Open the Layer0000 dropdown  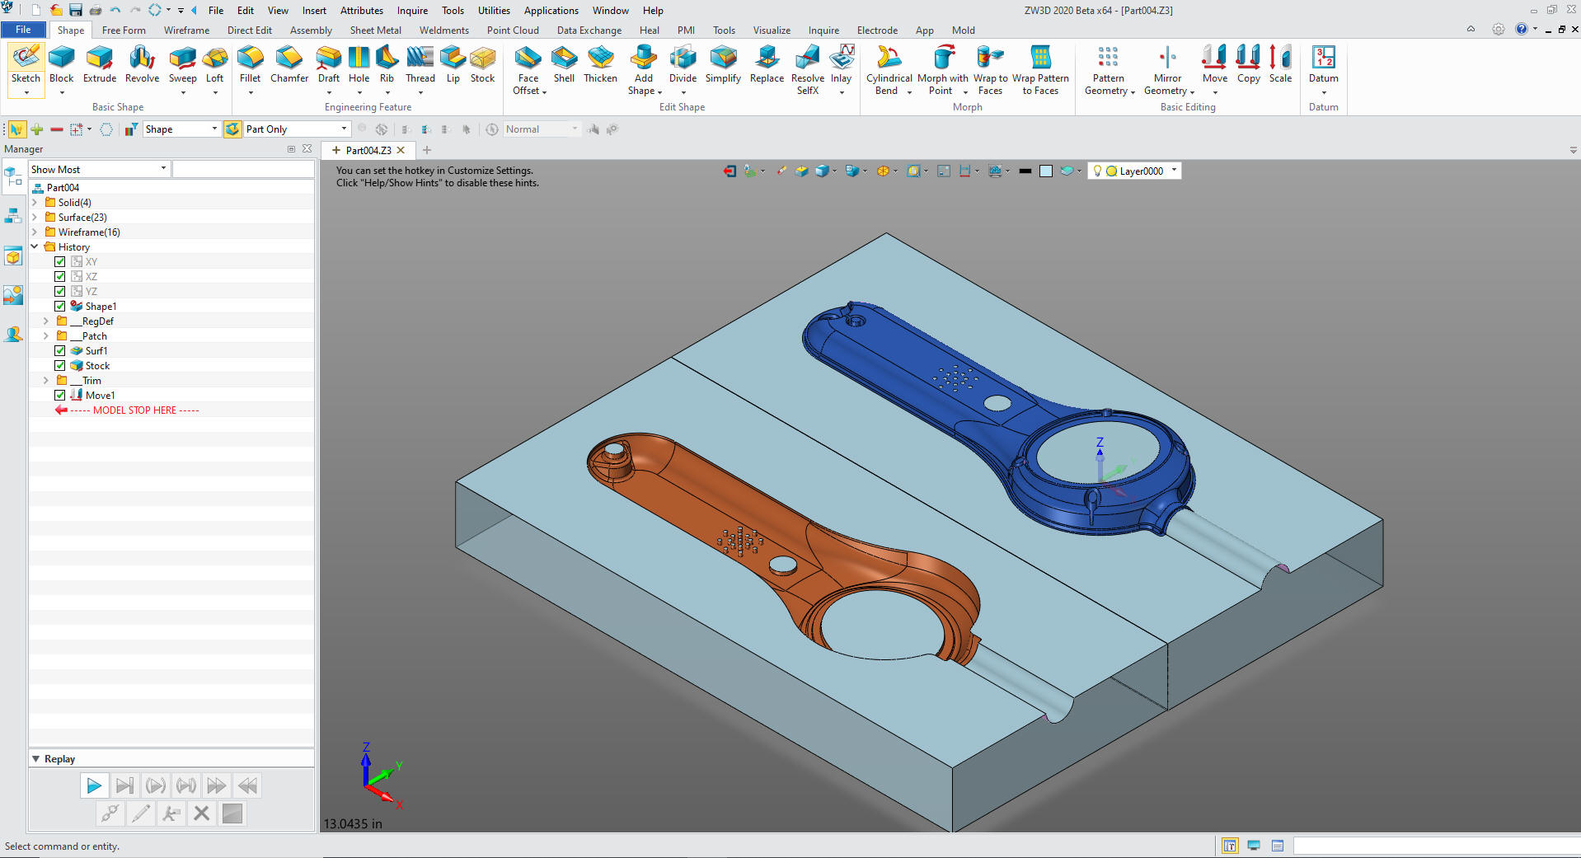(x=1174, y=171)
